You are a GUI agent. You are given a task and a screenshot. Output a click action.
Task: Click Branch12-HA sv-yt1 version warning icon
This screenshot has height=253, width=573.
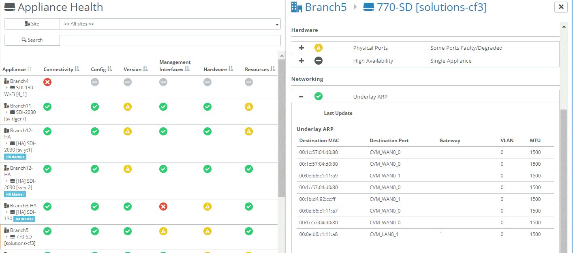pyautogui.click(x=128, y=131)
